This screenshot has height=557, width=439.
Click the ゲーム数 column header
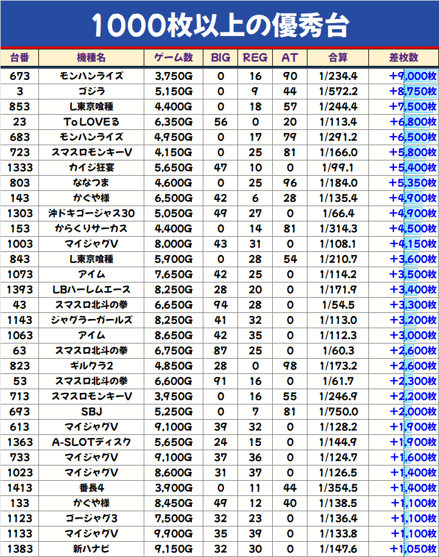[x=174, y=57]
